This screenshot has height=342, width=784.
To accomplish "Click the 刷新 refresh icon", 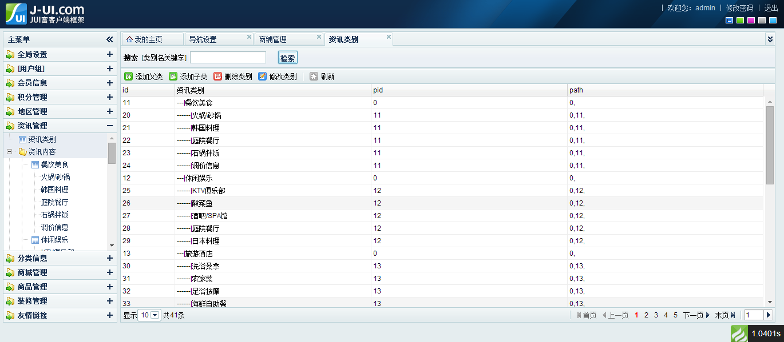I will coord(314,77).
